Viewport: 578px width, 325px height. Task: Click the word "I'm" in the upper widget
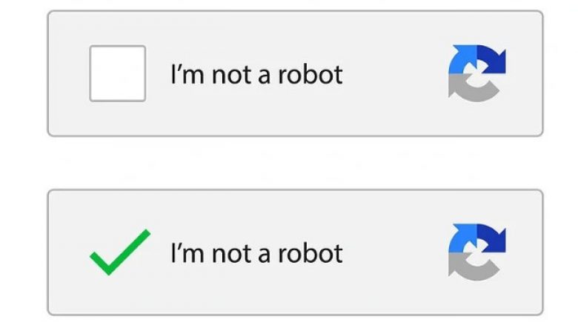(187, 74)
